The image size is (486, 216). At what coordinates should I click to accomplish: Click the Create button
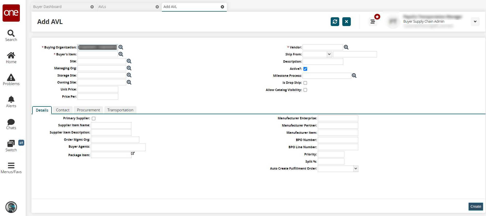tap(476, 206)
